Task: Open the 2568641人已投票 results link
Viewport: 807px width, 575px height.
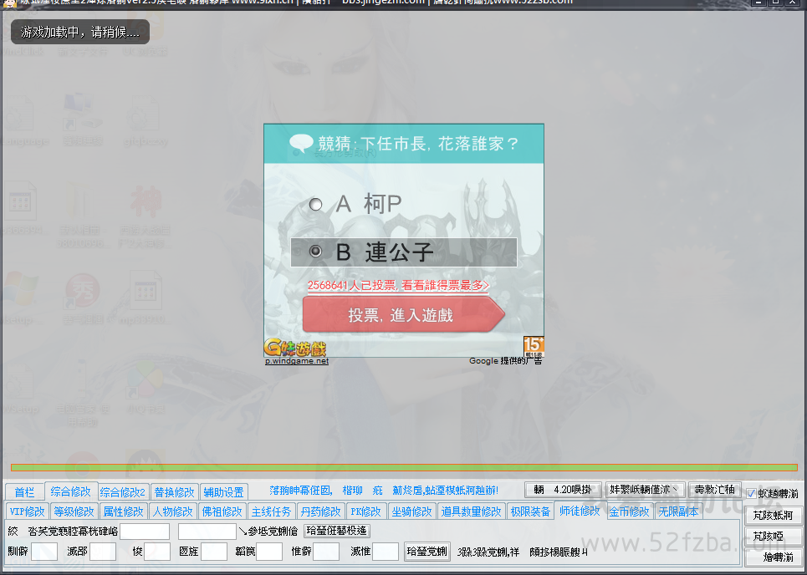Action: (398, 286)
